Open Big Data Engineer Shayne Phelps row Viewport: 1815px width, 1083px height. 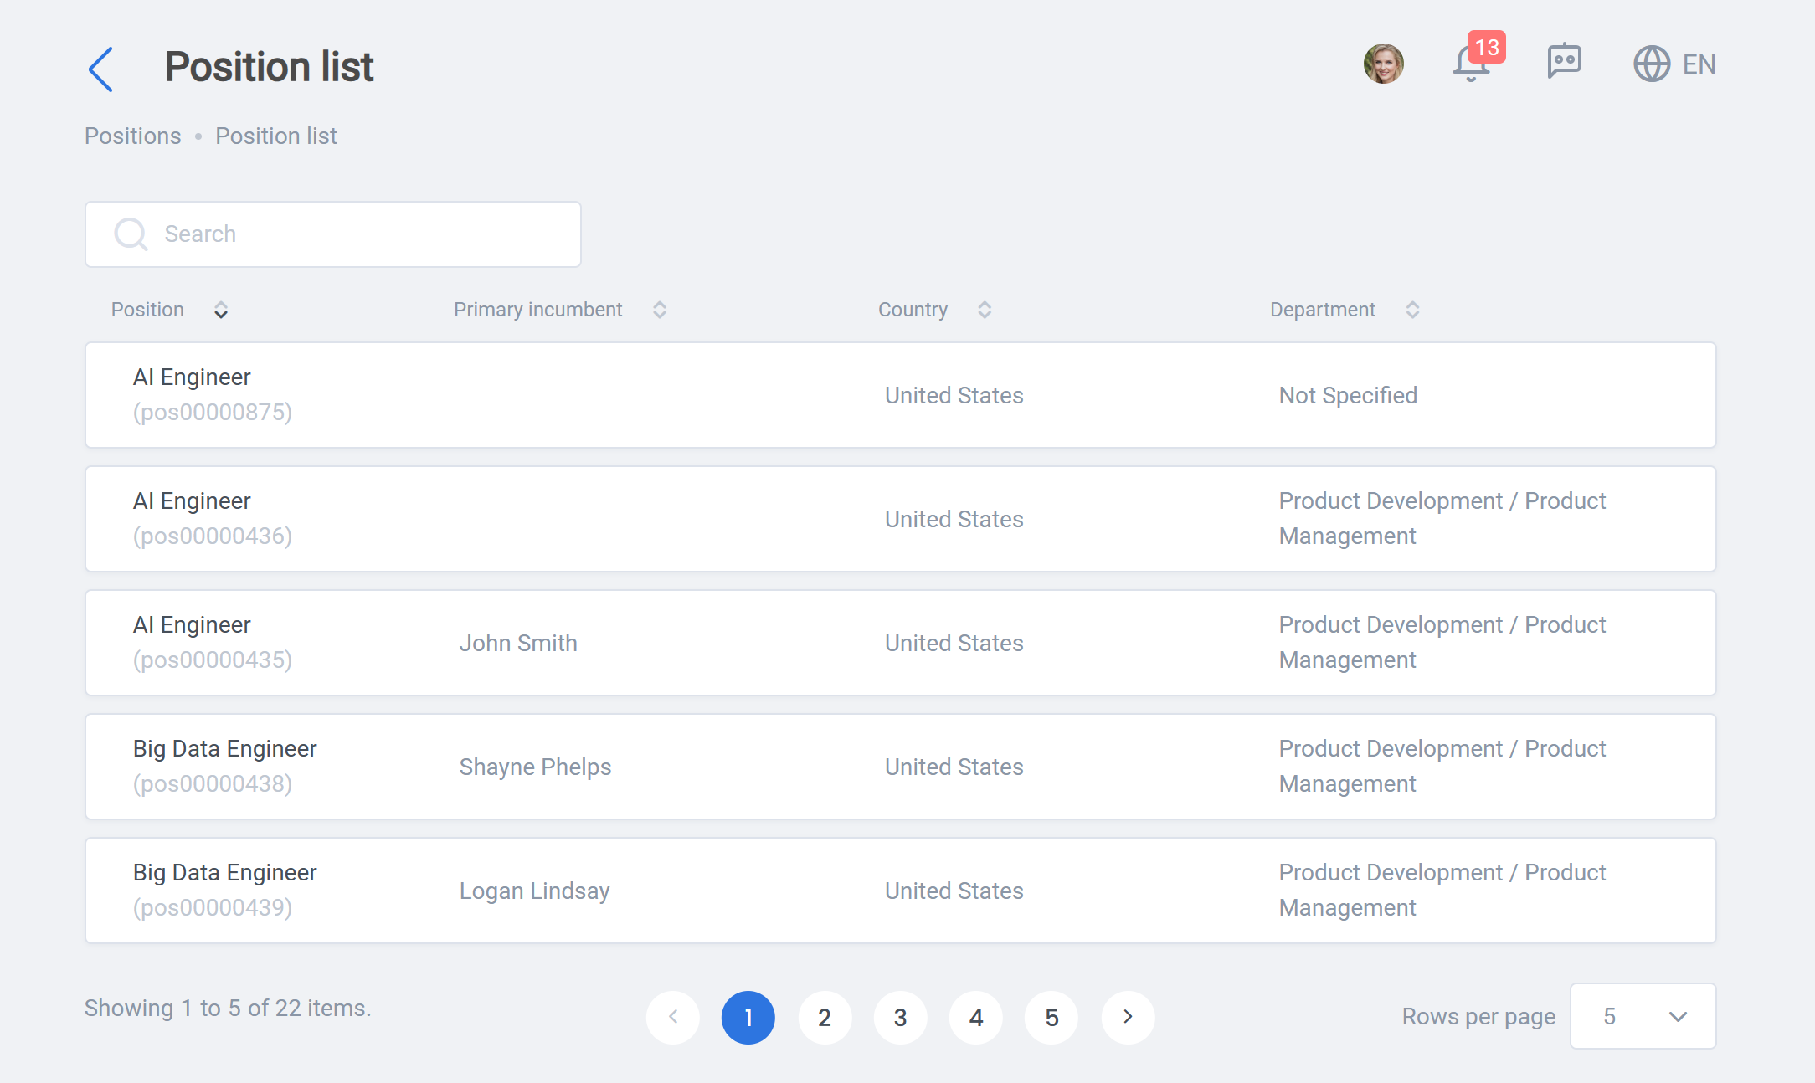pyautogui.click(x=901, y=767)
